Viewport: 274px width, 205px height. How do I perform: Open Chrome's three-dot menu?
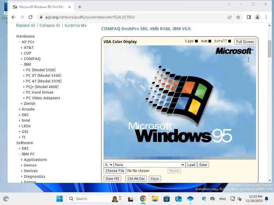pos(266,17)
